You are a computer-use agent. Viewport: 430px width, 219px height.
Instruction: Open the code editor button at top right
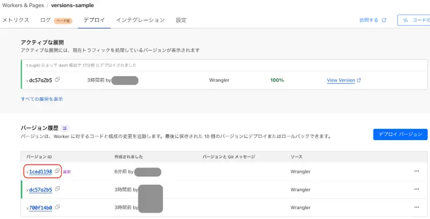point(414,20)
